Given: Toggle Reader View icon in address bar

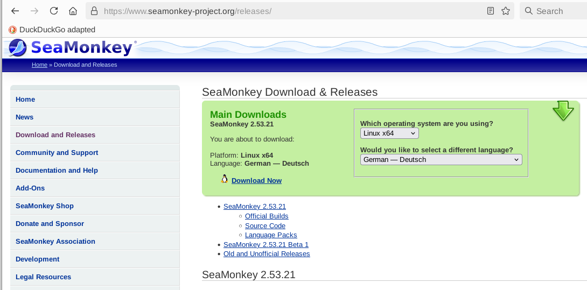Looking at the screenshot, I should [491, 11].
